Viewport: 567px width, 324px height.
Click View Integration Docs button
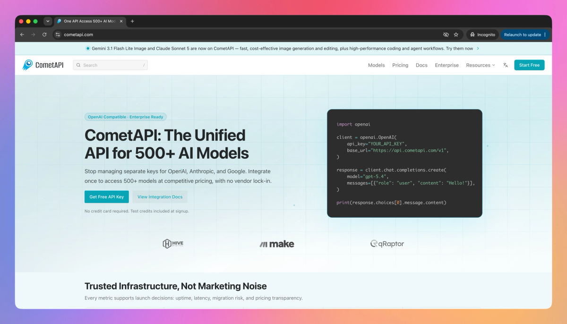coord(160,197)
